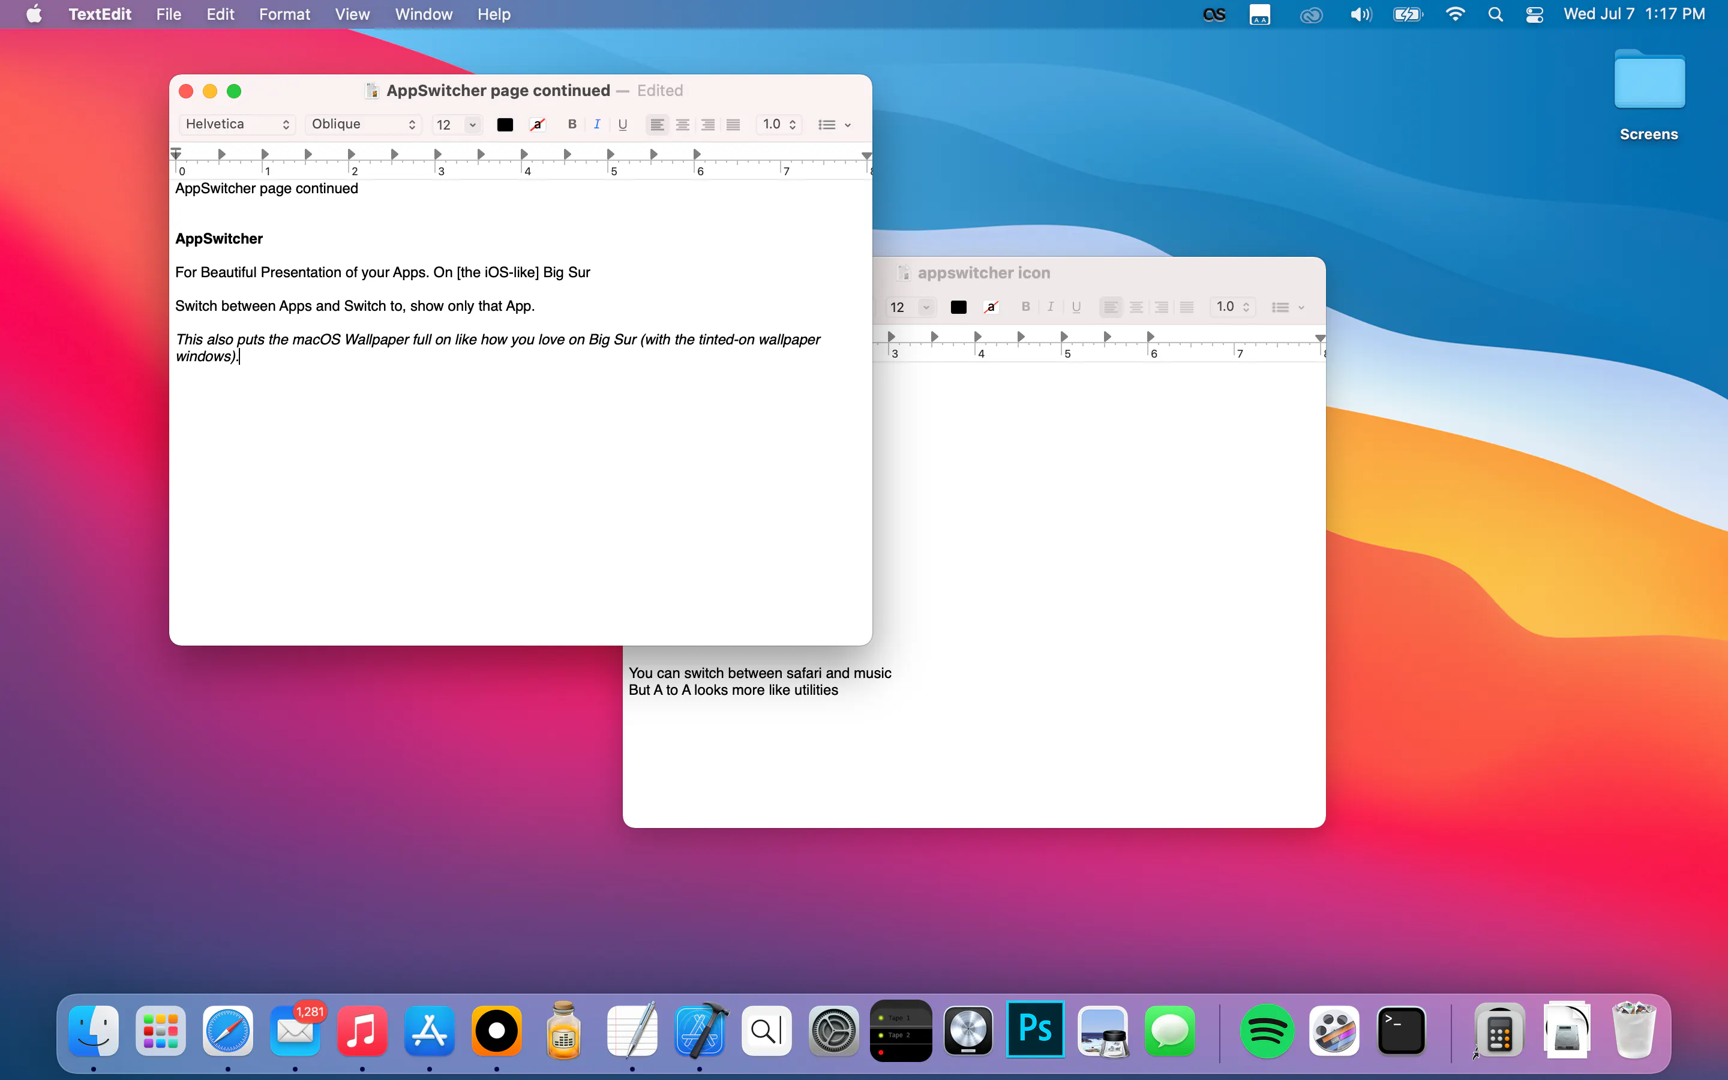This screenshot has width=1728, height=1080.
Task: Open Xcode from the Dock
Action: (x=700, y=1030)
